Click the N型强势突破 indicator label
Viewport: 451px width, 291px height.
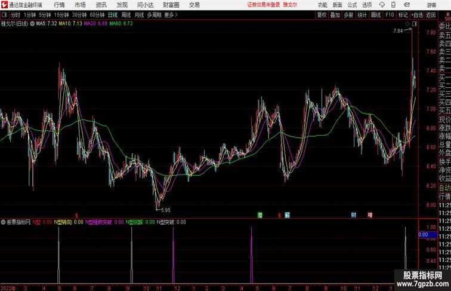pos(104,222)
